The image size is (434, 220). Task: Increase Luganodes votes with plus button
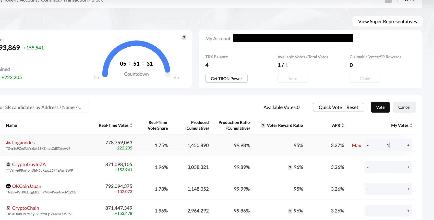coord(408,145)
